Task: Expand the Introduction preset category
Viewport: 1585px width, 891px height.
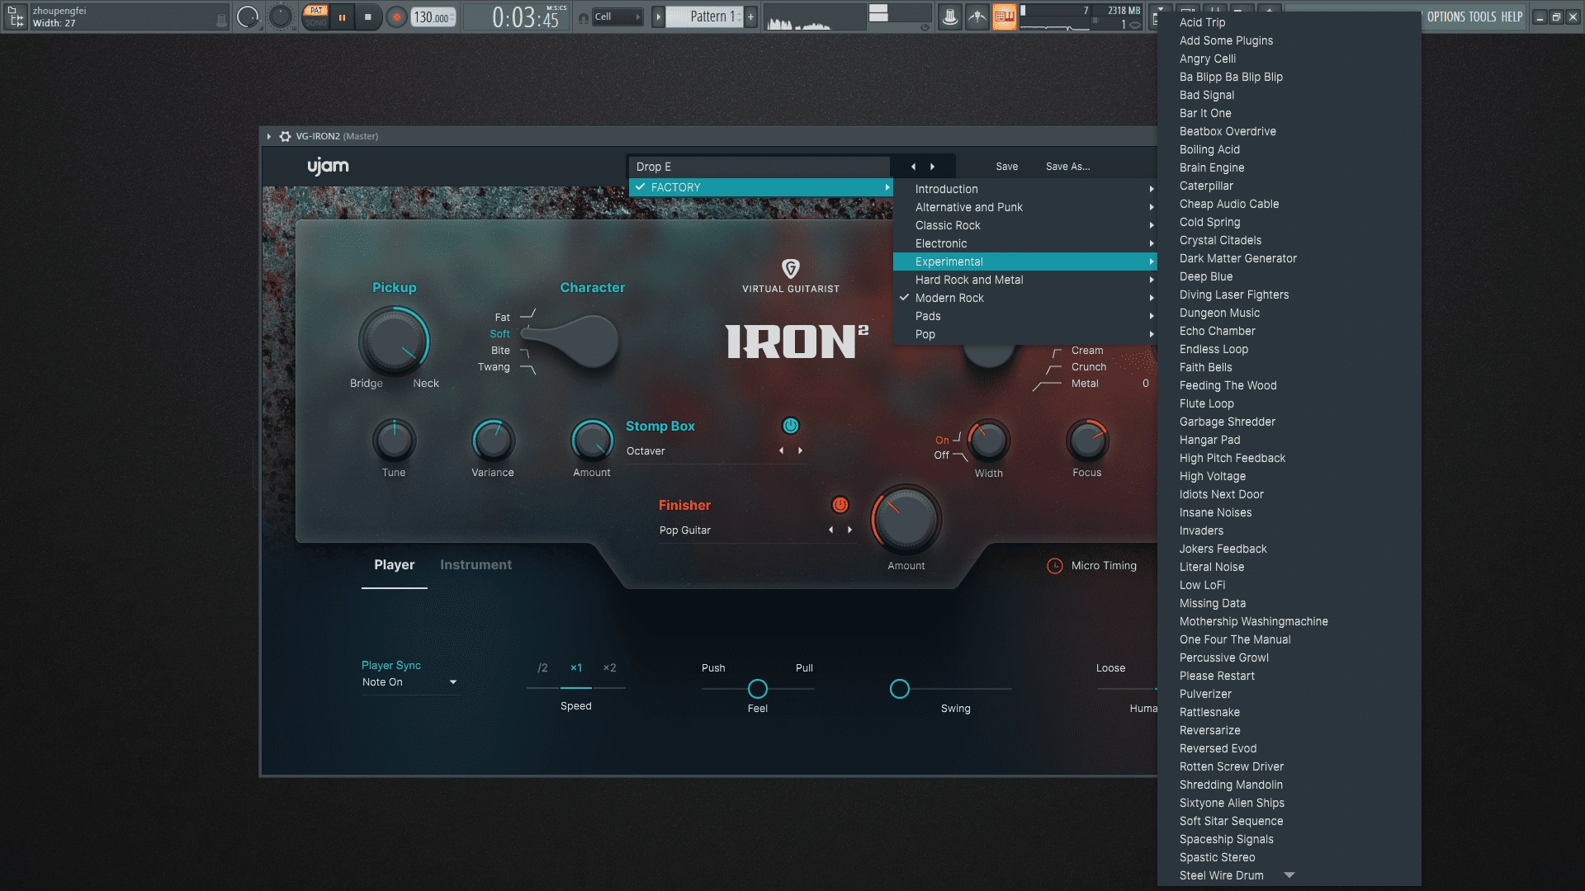Action: [1025, 189]
